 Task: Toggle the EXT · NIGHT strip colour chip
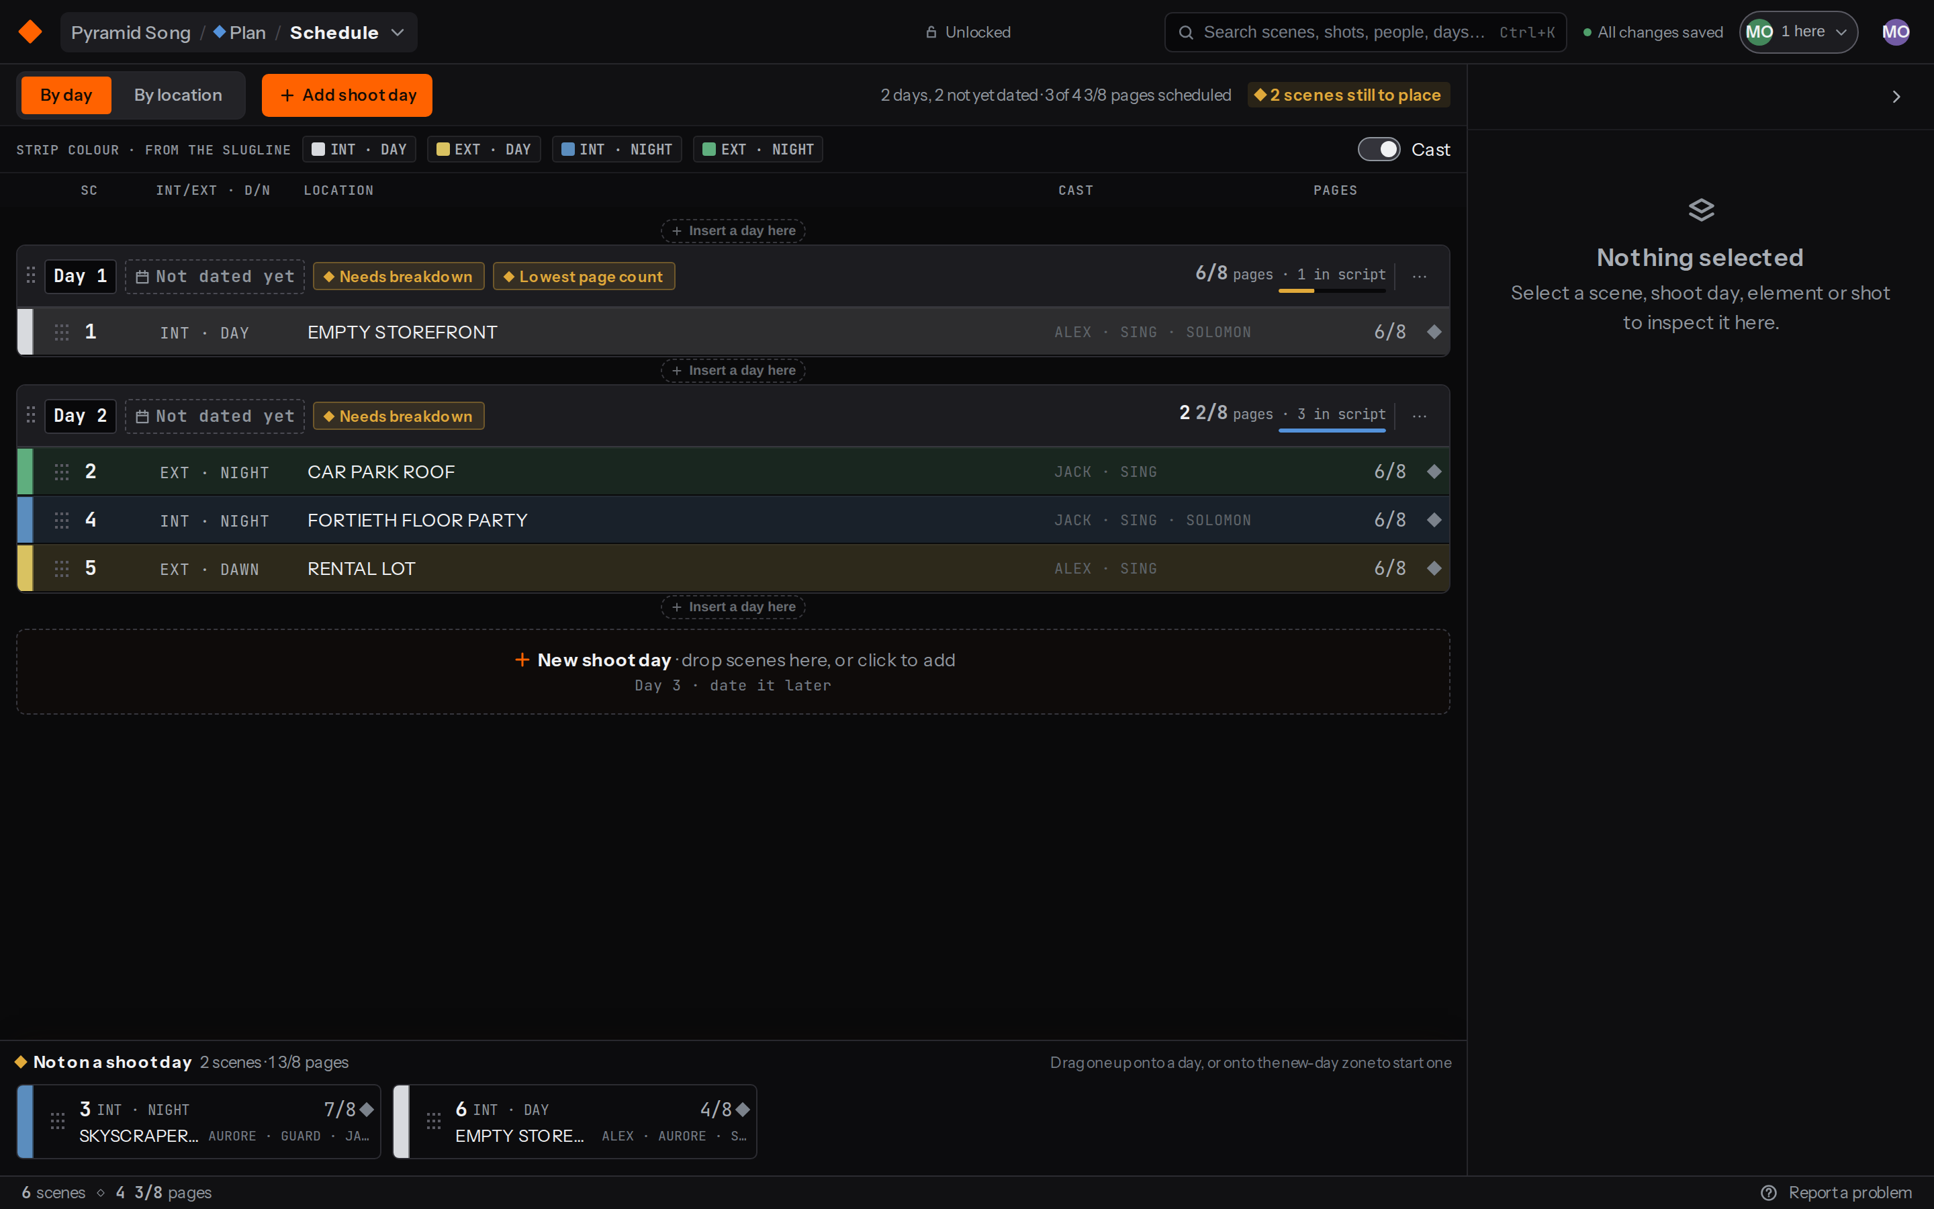tap(757, 150)
